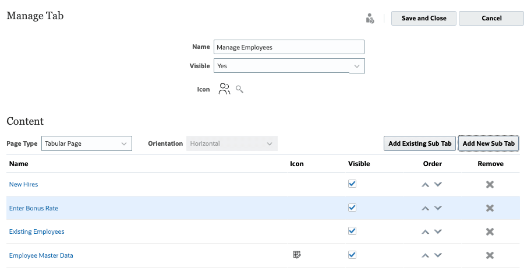531x274 pixels.
Task: Move New Hires down in order
Action: [438, 184]
